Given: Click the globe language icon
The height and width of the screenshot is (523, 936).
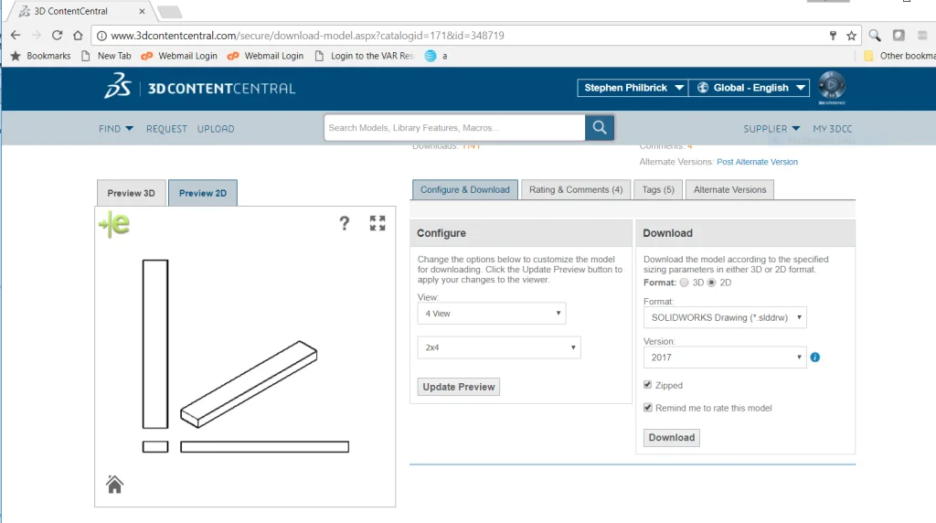Looking at the screenshot, I should click(x=703, y=87).
